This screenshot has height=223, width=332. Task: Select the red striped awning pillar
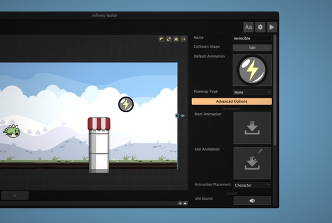(x=99, y=145)
